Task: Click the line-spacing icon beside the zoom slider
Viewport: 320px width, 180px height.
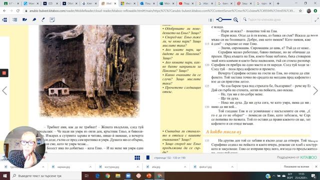Action: pyautogui.click(x=210, y=20)
